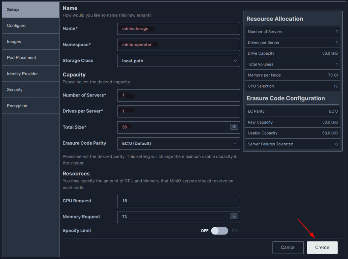Click the Drive Capacity 50.0 GiB value
Image resolution: width=348 pixels, height=259 pixels.
[330, 53]
